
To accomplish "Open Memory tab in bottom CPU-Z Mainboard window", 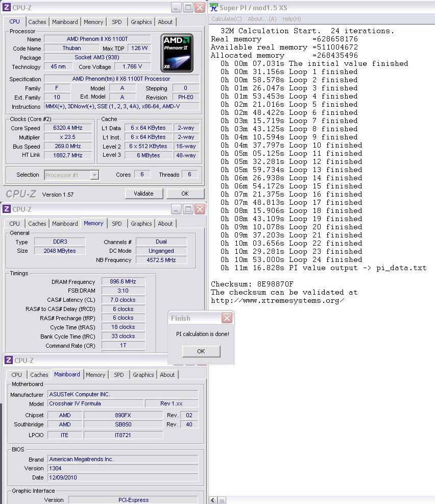I will pos(95,374).
